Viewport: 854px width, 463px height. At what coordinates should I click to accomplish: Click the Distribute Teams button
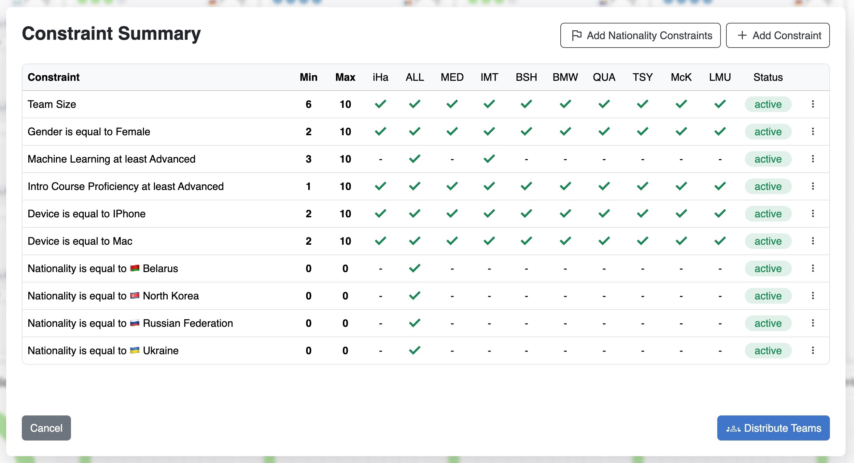point(773,428)
